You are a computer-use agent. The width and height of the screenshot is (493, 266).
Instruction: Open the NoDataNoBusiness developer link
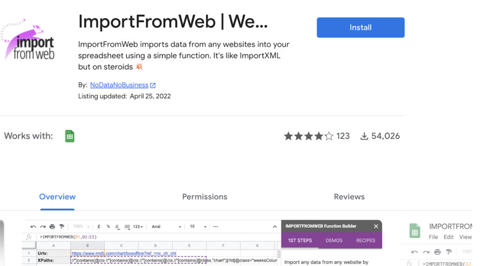pyautogui.click(x=119, y=85)
